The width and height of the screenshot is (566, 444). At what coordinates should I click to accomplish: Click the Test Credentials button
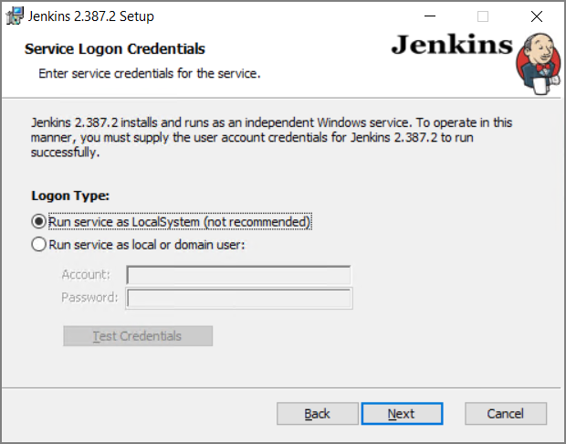click(138, 336)
